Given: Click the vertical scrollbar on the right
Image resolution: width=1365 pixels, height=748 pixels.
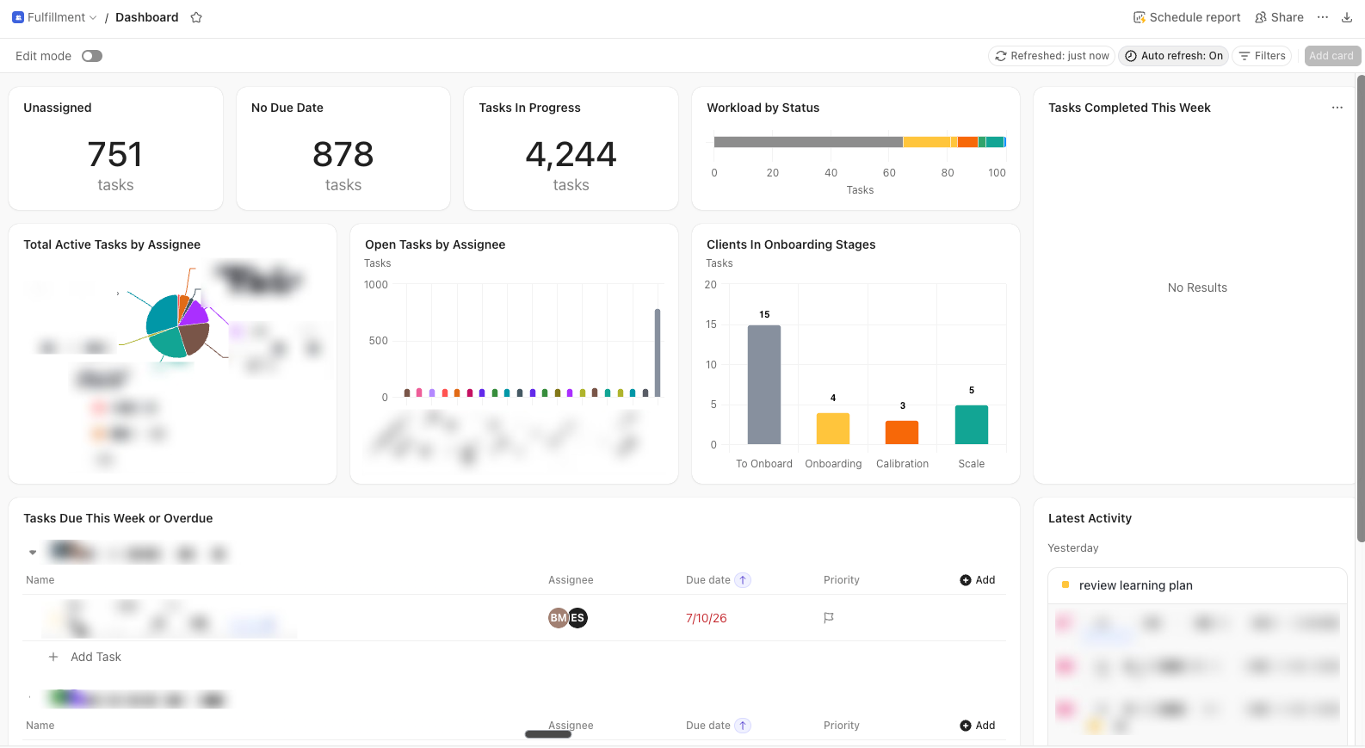Looking at the screenshot, I should point(1361,308).
